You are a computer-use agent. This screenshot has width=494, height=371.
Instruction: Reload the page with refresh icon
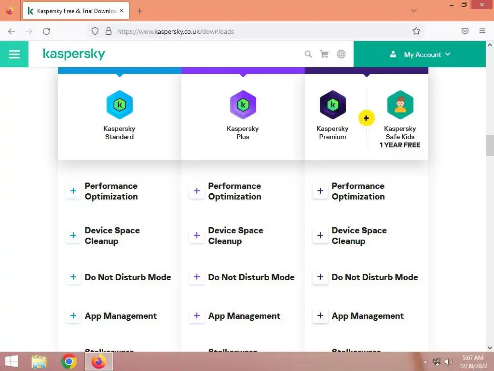pyautogui.click(x=46, y=31)
